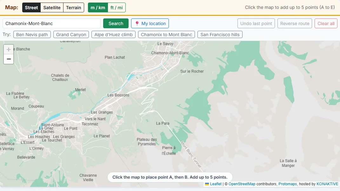
Task: Switch map to Satellite view
Action: 52,8
